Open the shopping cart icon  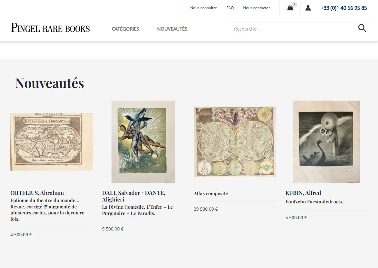[x=290, y=8]
